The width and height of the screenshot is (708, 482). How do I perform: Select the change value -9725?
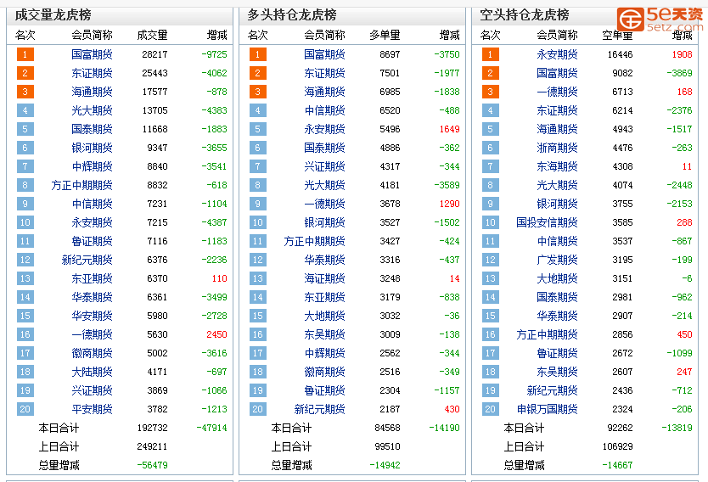[x=214, y=54]
